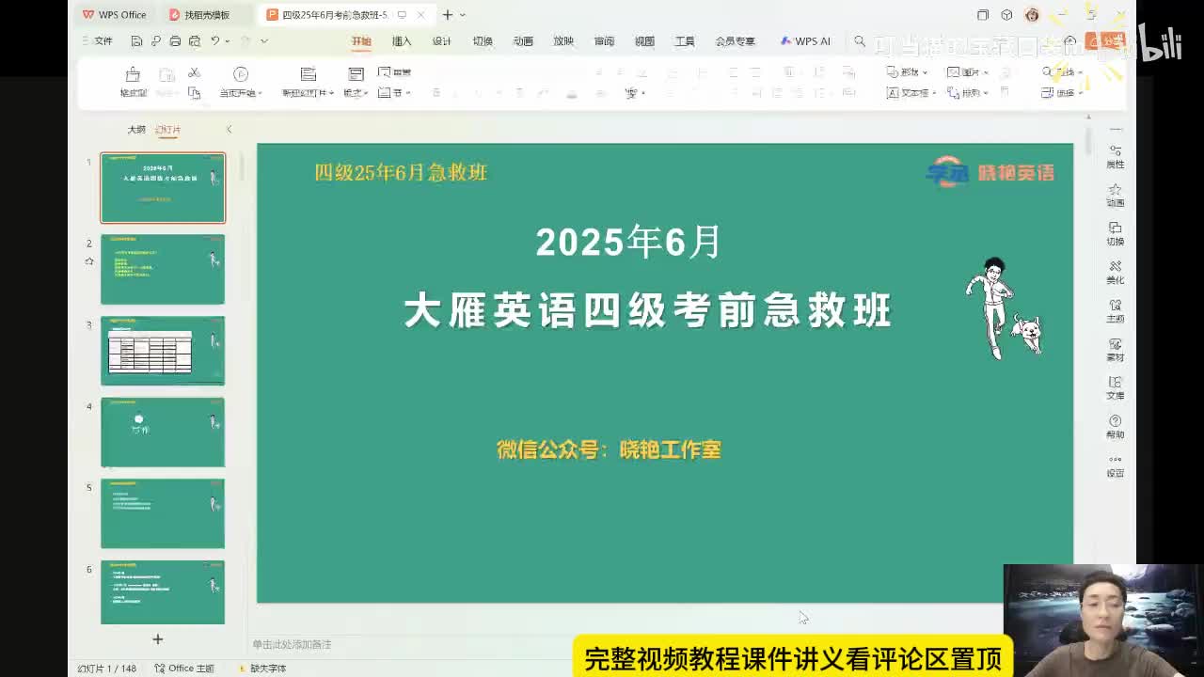Click the print icon in quick toolbar

click(175, 41)
